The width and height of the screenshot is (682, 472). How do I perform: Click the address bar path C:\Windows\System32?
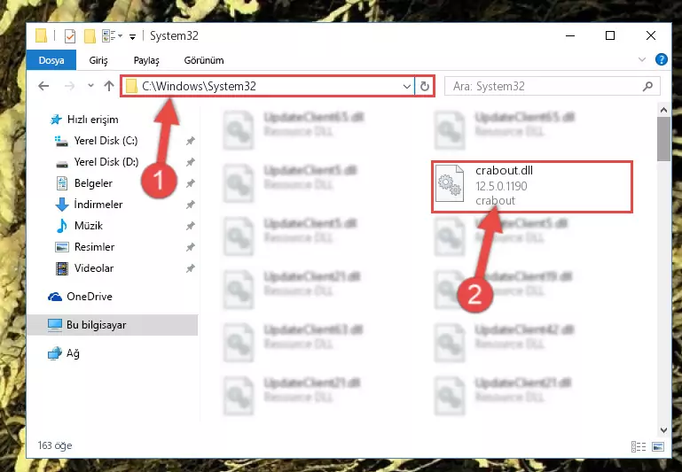[x=200, y=86]
